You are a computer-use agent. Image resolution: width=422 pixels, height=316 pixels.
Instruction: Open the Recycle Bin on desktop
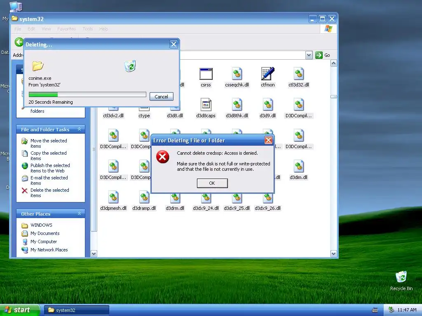401,281
